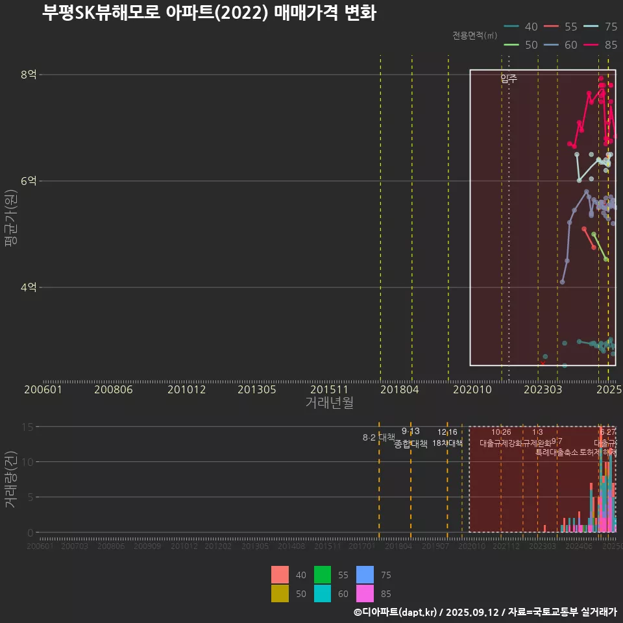Click the 1·3 규제완화 annotation
This screenshot has height=623, width=623.
(x=537, y=437)
